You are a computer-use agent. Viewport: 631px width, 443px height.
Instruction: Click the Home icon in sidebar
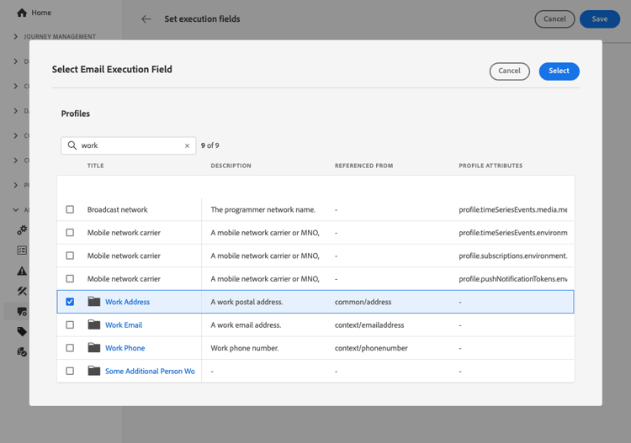[x=22, y=13]
